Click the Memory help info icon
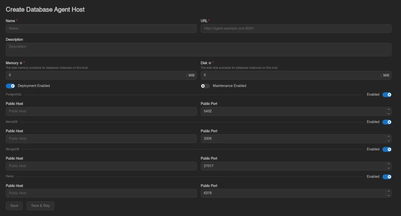 tap(21, 63)
